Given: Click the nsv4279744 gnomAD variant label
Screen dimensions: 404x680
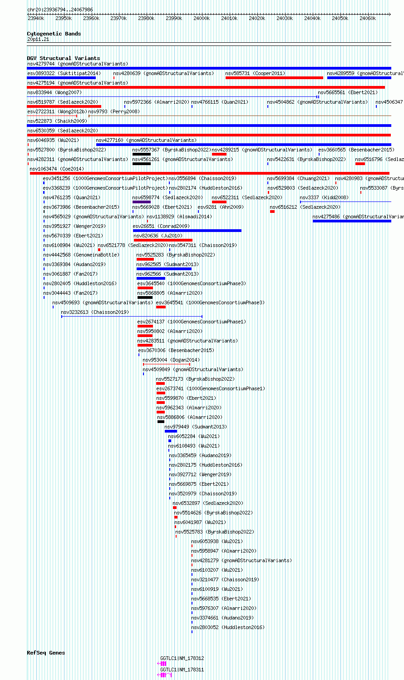Looking at the screenshot, I should click(x=78, y=64).
